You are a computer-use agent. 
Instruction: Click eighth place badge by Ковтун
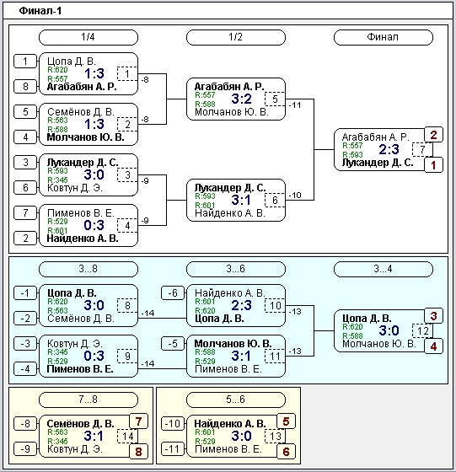[138, 452]
